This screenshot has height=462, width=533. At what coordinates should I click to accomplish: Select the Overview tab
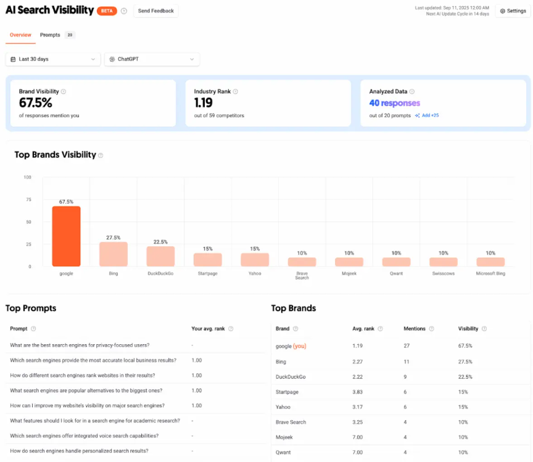tap(20, 35)
